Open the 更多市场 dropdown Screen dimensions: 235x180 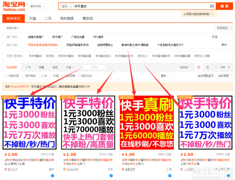pos(37,6)
